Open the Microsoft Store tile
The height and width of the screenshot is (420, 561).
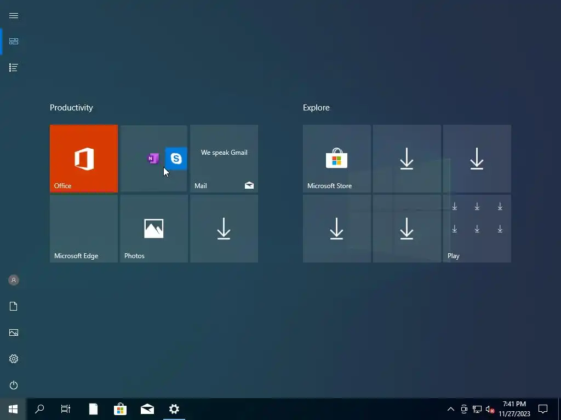337,159
